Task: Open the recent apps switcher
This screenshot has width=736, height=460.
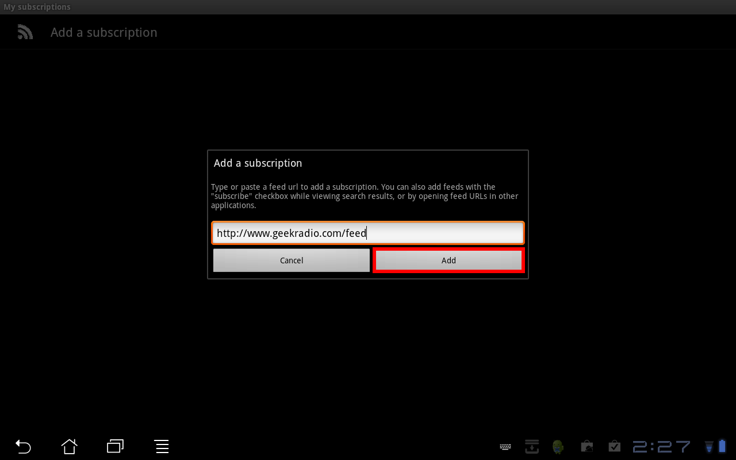Action: point(115,446)
